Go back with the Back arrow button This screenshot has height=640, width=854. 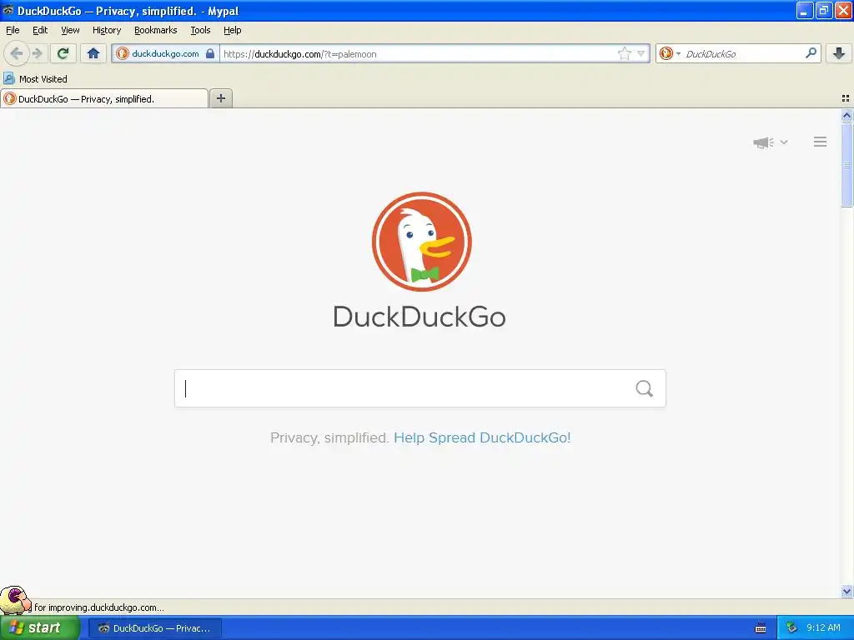17,53
